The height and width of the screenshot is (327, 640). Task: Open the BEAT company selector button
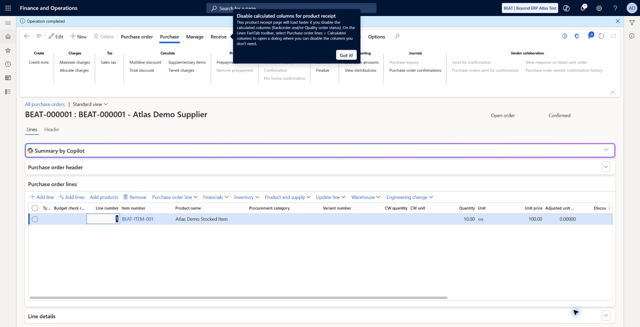530,8
